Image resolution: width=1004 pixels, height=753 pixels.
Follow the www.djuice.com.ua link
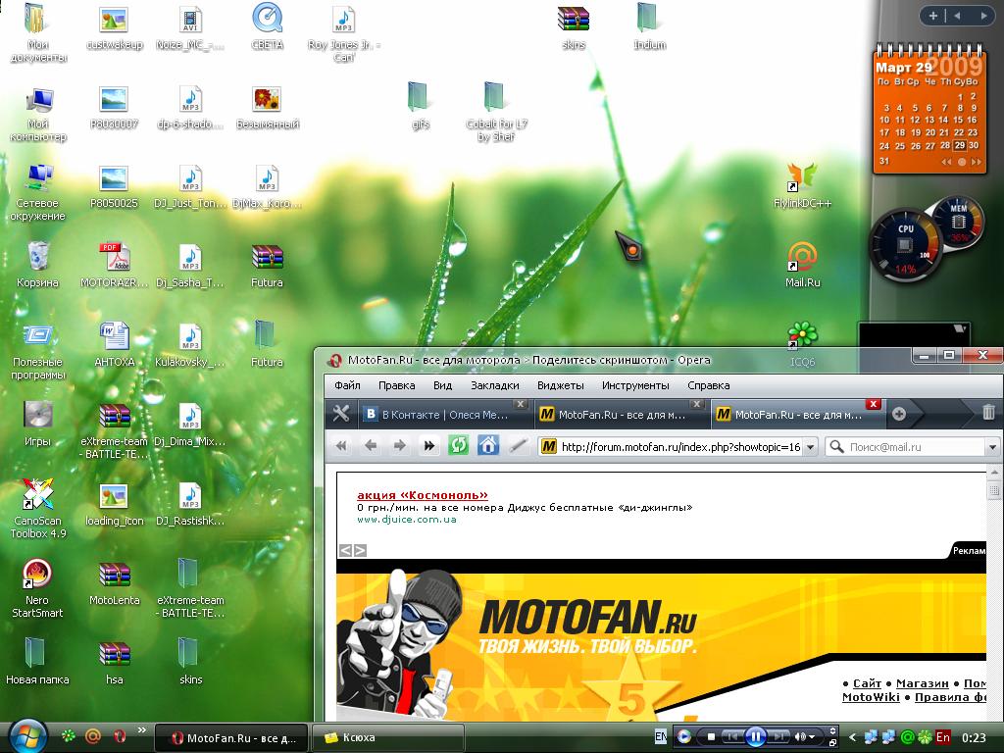(x=407, y=520)
